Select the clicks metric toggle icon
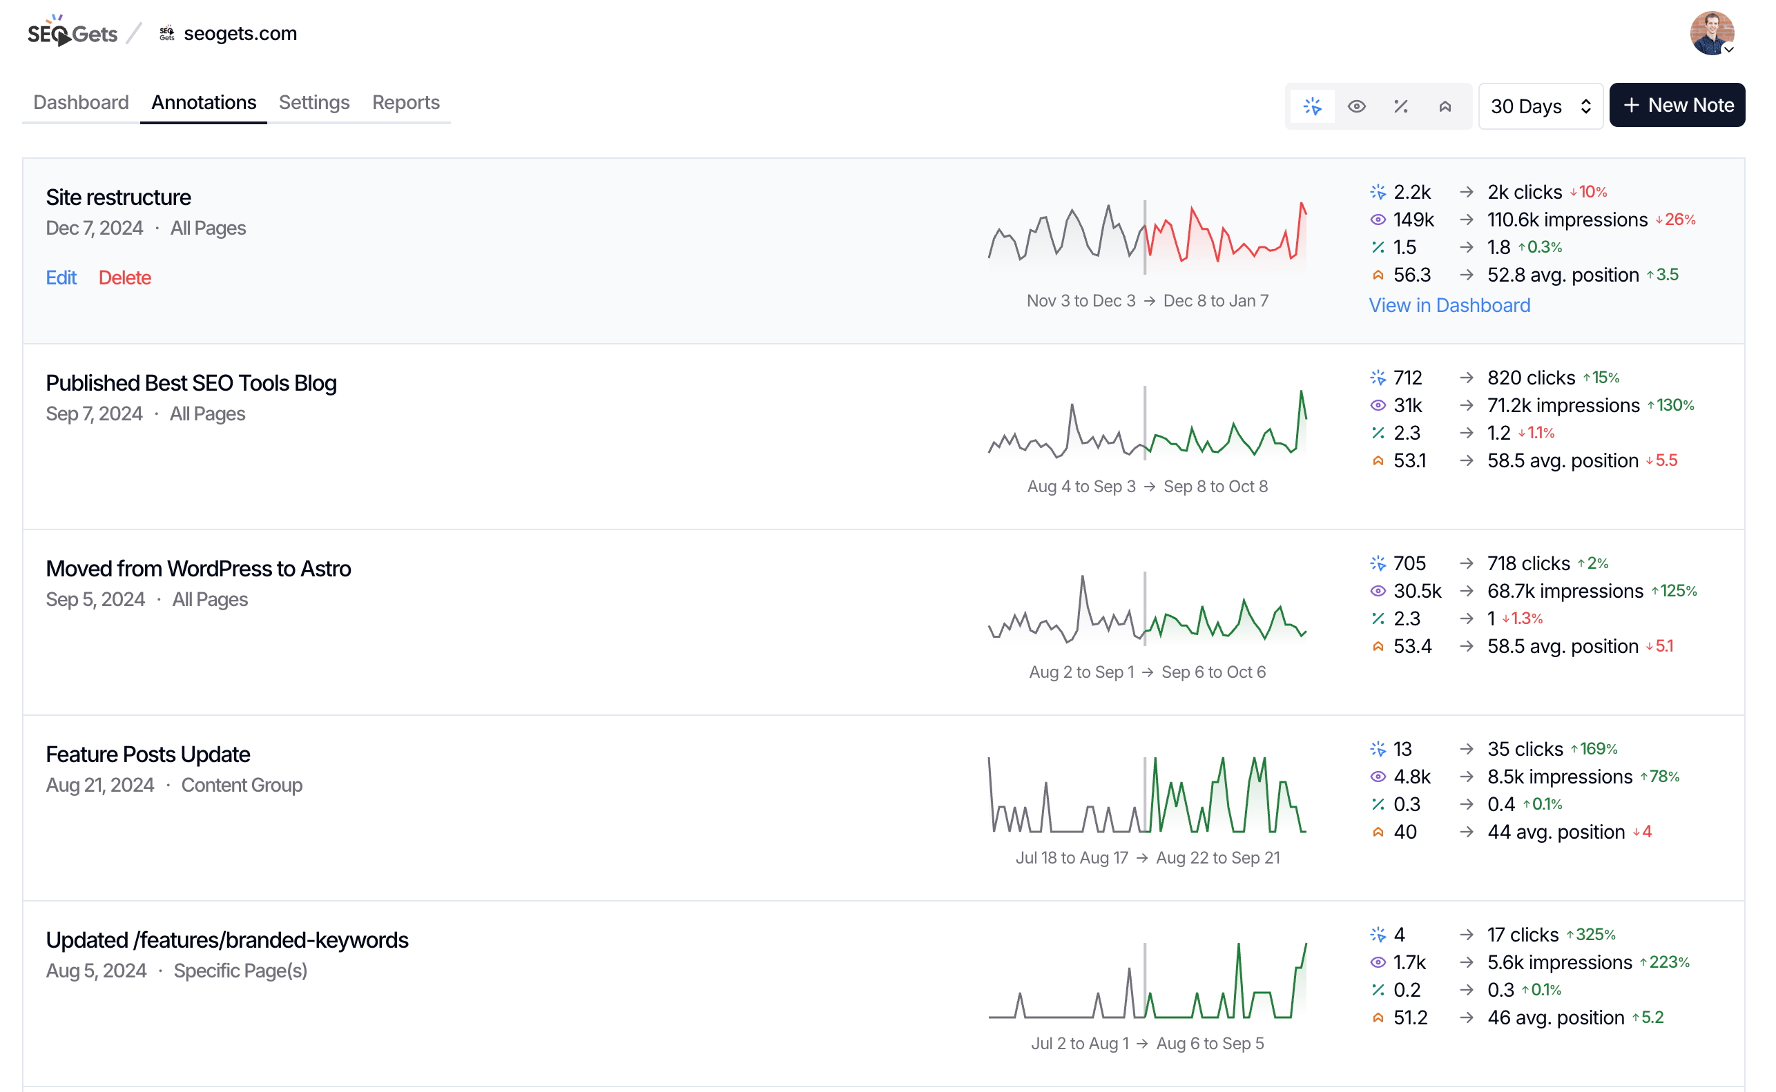Viewport: 1776px width, 1092px height. (1312, 106)
